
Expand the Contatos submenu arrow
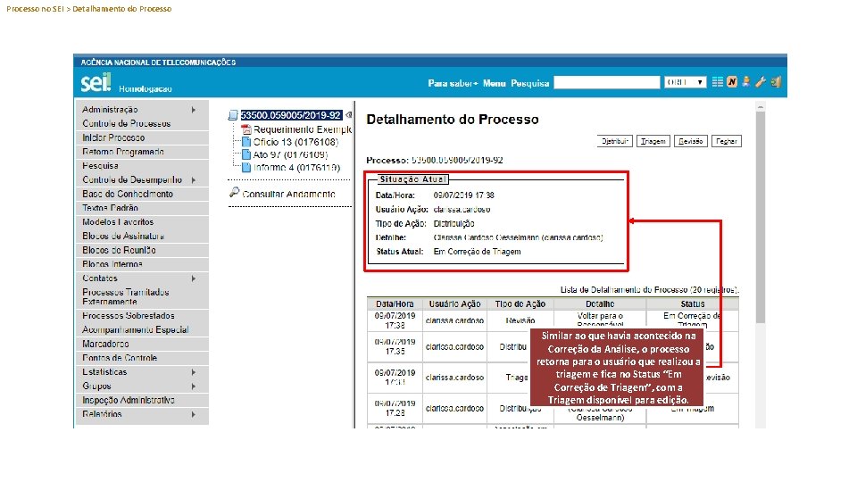point(194,278)
